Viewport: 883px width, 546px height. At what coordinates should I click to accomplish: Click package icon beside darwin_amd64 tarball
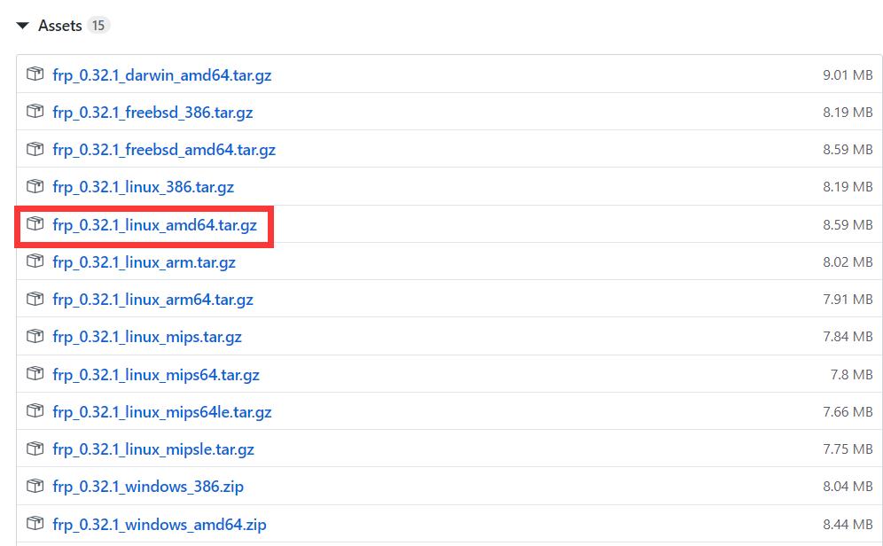[35, 74]
